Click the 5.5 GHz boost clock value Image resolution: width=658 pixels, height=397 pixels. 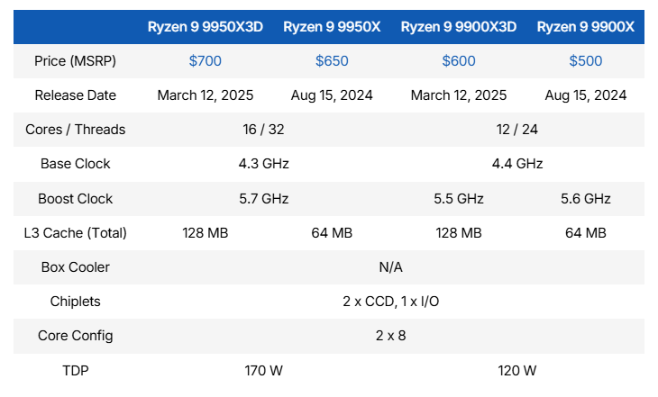(x=459, y=198)
